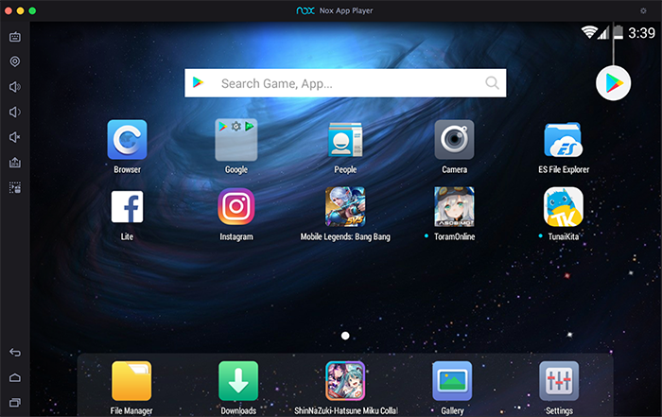Open the TunaiKita app
This screenshot has height=417, width=662.
(564, 207)
